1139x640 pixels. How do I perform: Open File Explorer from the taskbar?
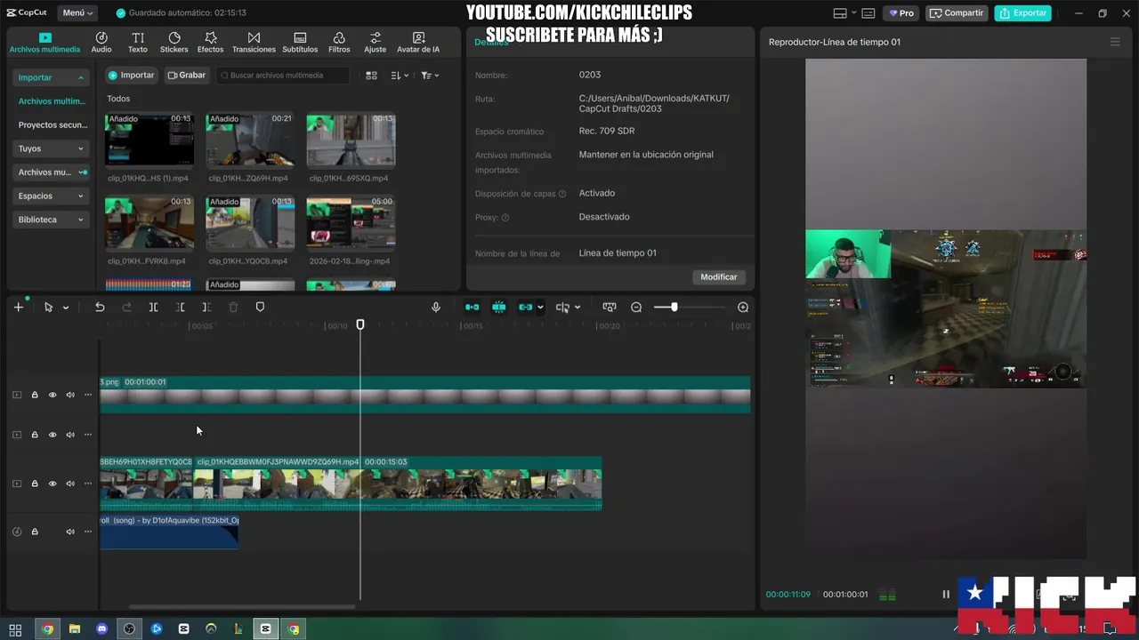click(75, 629)
